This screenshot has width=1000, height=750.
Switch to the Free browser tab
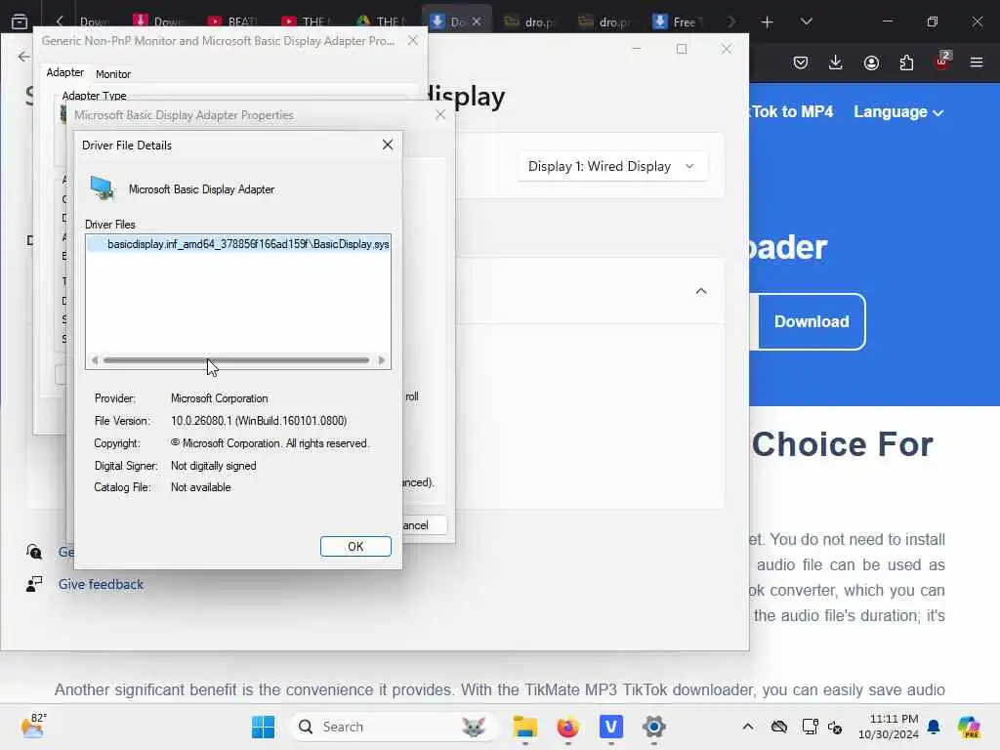pos(679,21)
